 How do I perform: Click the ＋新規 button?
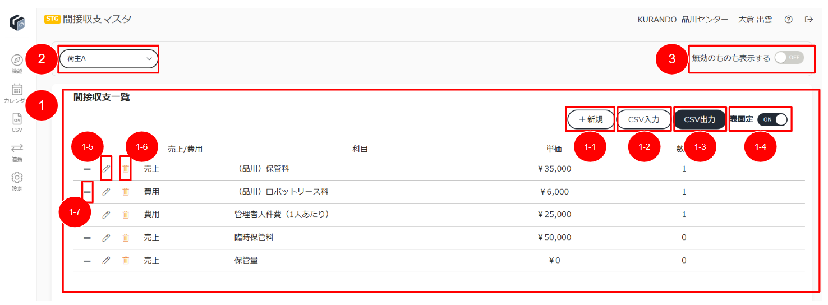point(591,119)
